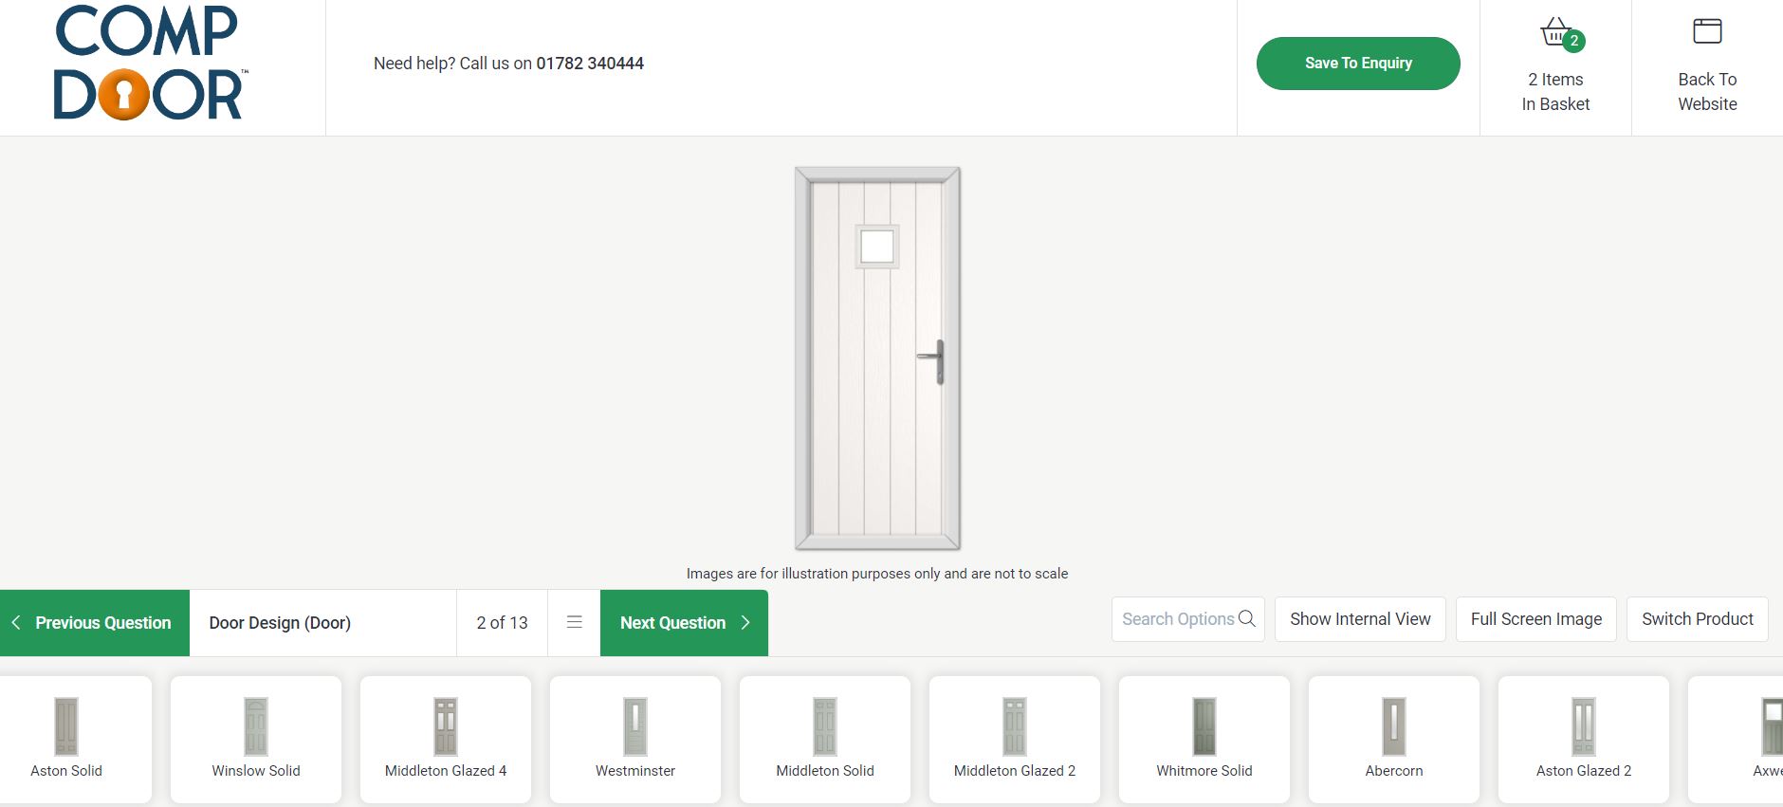This screenshot has height=807, width=1783.
Task: Select the Westminster door design
Action: pyautogui.click(x=634, y=740)
